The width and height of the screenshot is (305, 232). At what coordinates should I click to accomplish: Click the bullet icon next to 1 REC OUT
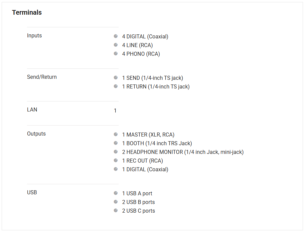(x=116, y=160)
